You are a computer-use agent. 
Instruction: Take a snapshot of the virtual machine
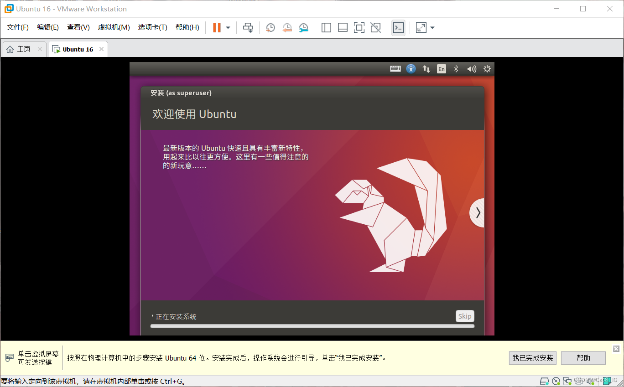coord(270,28)
